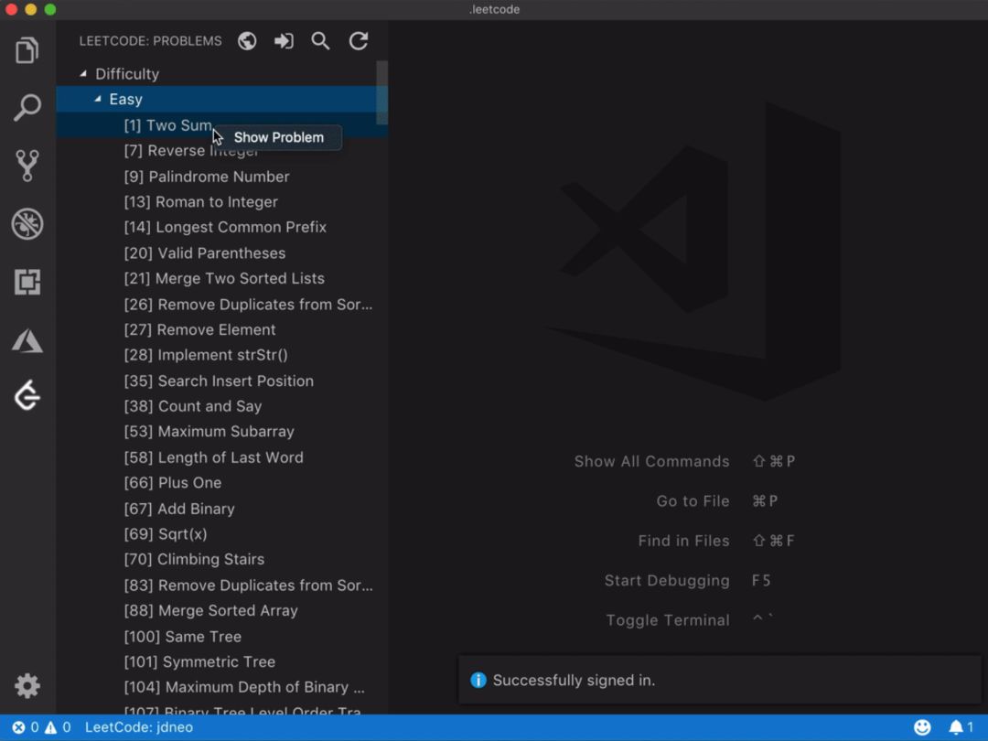The width and height of the screenshot is (988, 741).
Task: Click the LeetCode icon in activity bar
Action: coord(27,396)
